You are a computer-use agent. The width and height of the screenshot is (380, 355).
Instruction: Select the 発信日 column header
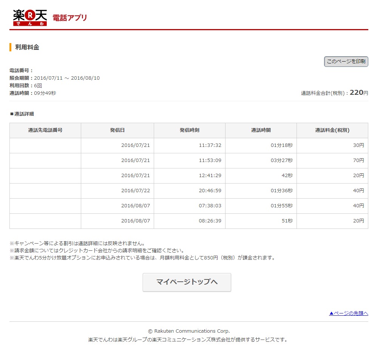coord(117,130)
